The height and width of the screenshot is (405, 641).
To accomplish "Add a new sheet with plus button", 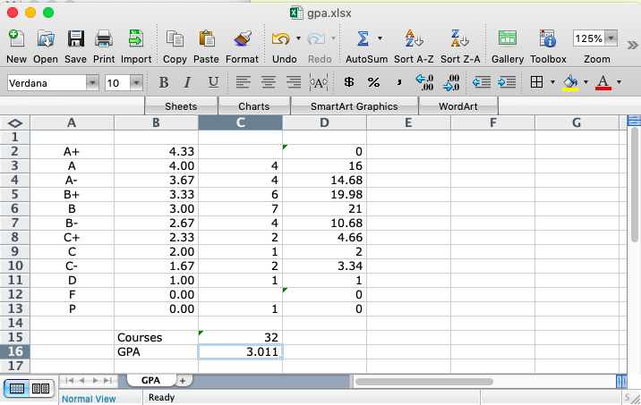I will coord(183,380).
